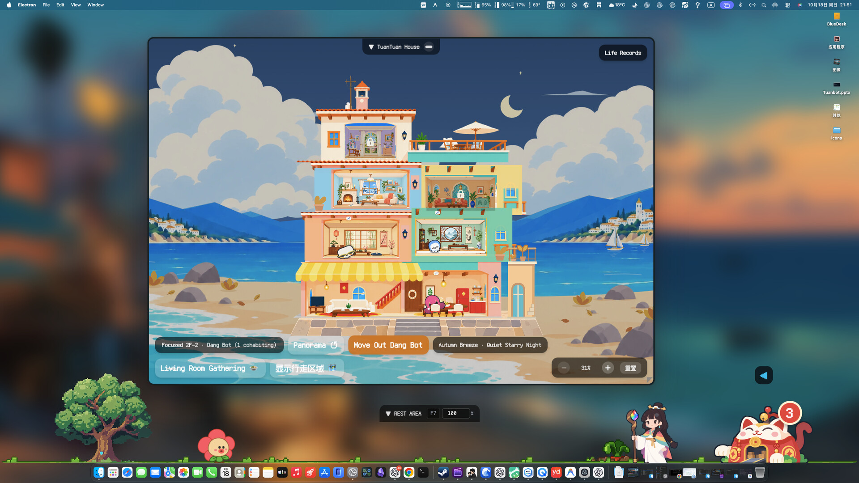Click the pink flower desktop pet
Image resolution: width=859 pixels, height=483 pixels.
click(217, 445)
